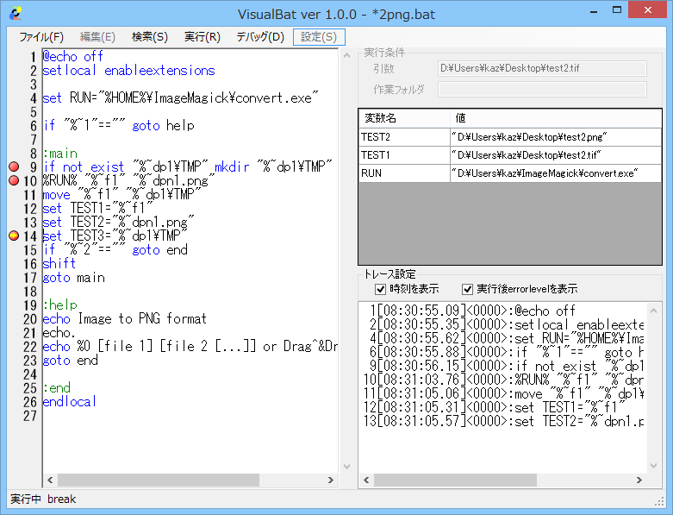Open the 設定(S) menu

[319, 37]
